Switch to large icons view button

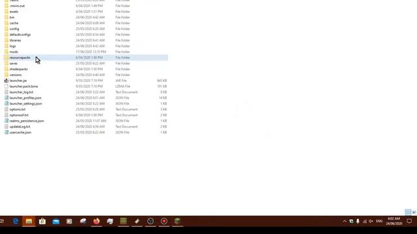(x=414, y=212)
